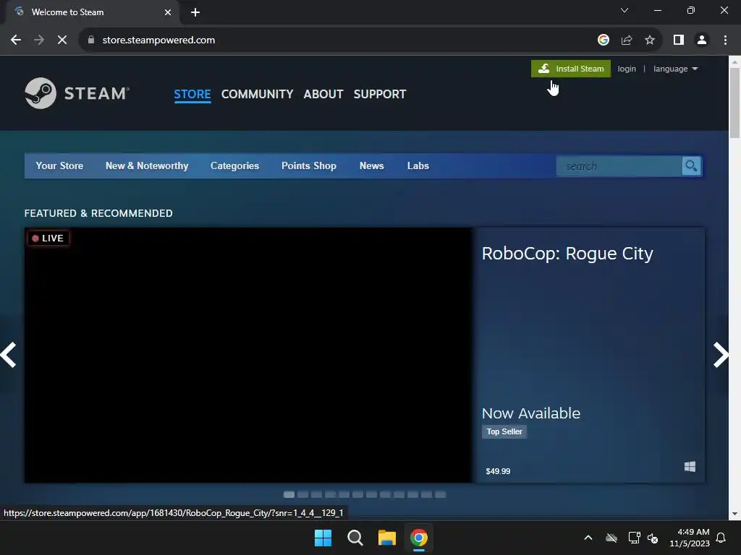Click the login link

click(627, 69)
